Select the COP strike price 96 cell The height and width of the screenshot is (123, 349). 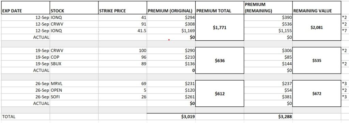pos(122,57)
